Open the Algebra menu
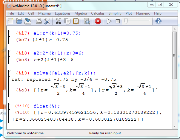Viewport: 180px width, 140px height. coord(81,13)
